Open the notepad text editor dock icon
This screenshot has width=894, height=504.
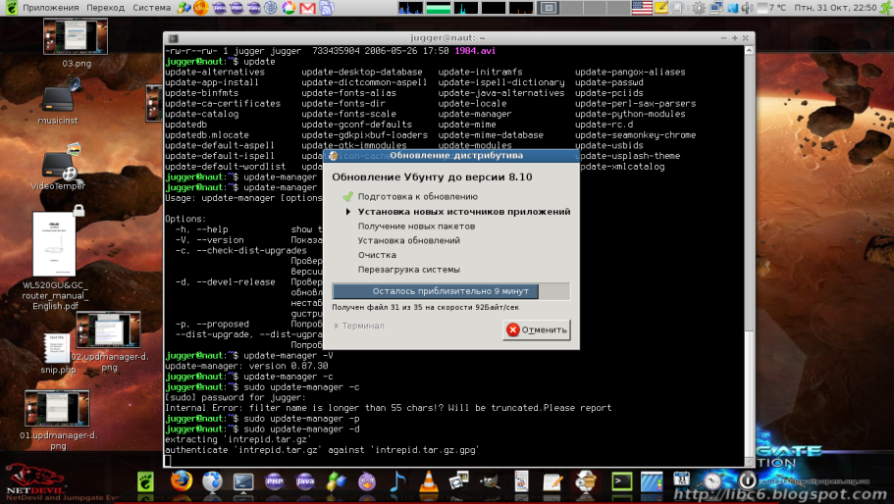[552, 482]
